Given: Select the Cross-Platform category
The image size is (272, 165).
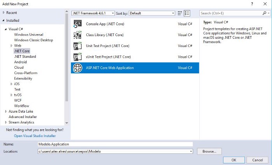Looking at the screenshot, I should [x=26, y=73].
